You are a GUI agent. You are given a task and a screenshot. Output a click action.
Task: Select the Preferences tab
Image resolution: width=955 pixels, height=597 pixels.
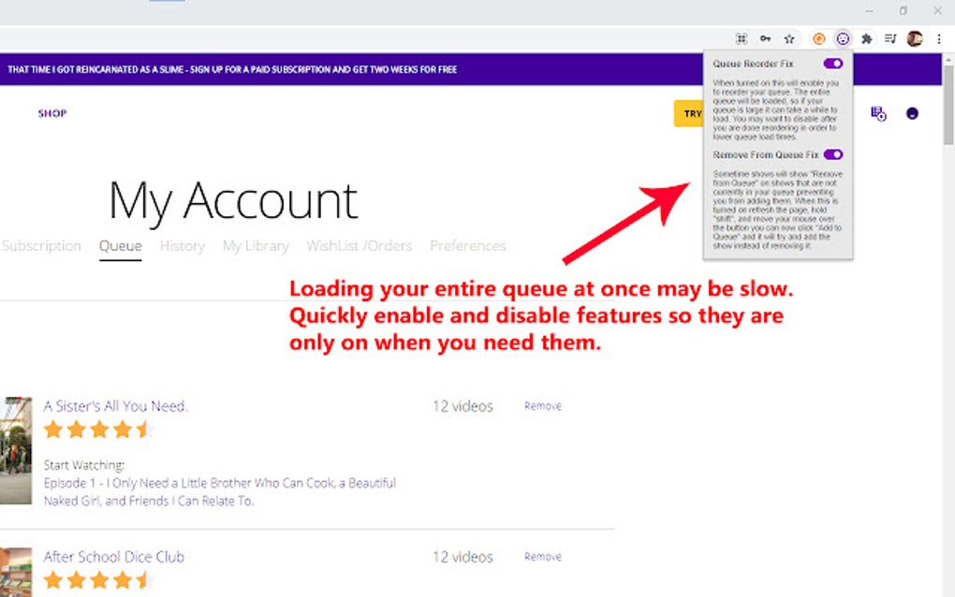[x=468, y=246]
